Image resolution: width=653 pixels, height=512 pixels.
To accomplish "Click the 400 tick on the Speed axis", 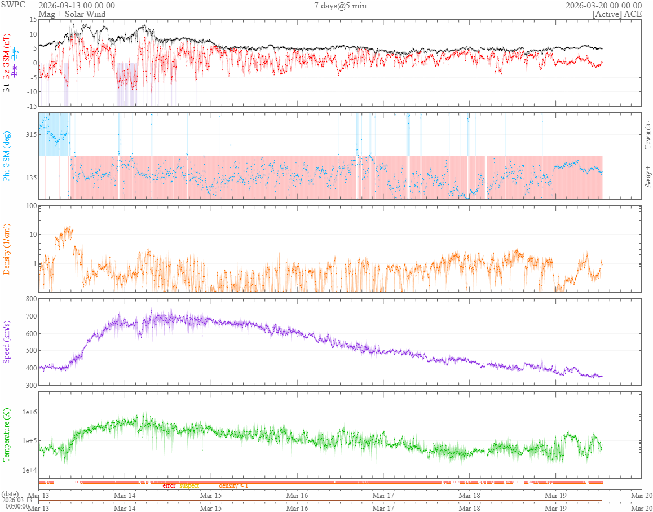I will (31, 368).
